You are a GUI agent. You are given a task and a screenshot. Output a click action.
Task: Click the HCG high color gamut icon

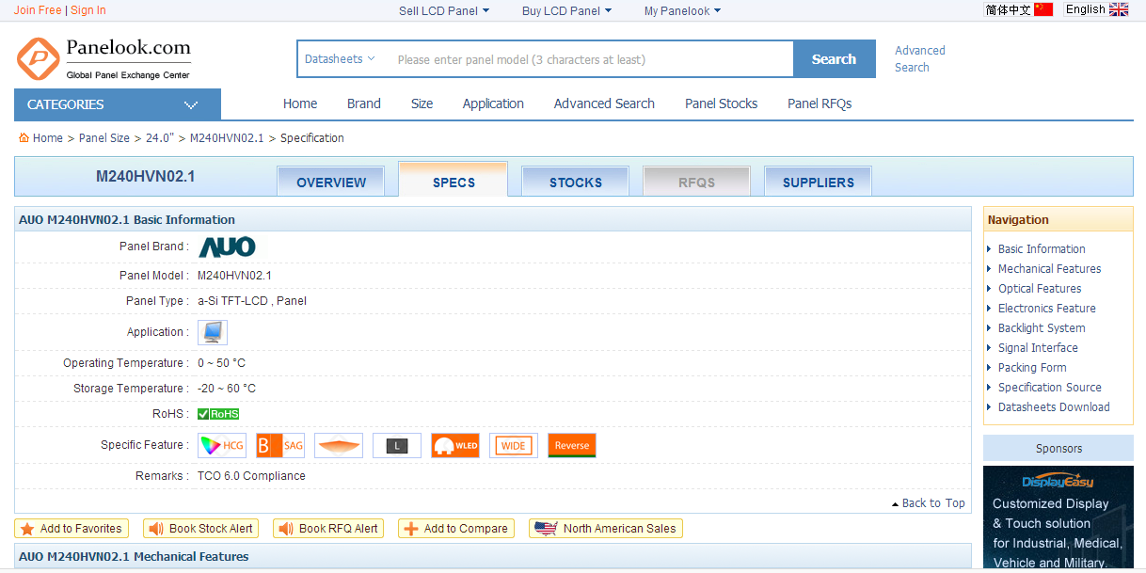222,446
